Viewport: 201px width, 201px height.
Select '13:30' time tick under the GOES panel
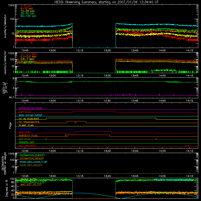click(x=107, y=101)
